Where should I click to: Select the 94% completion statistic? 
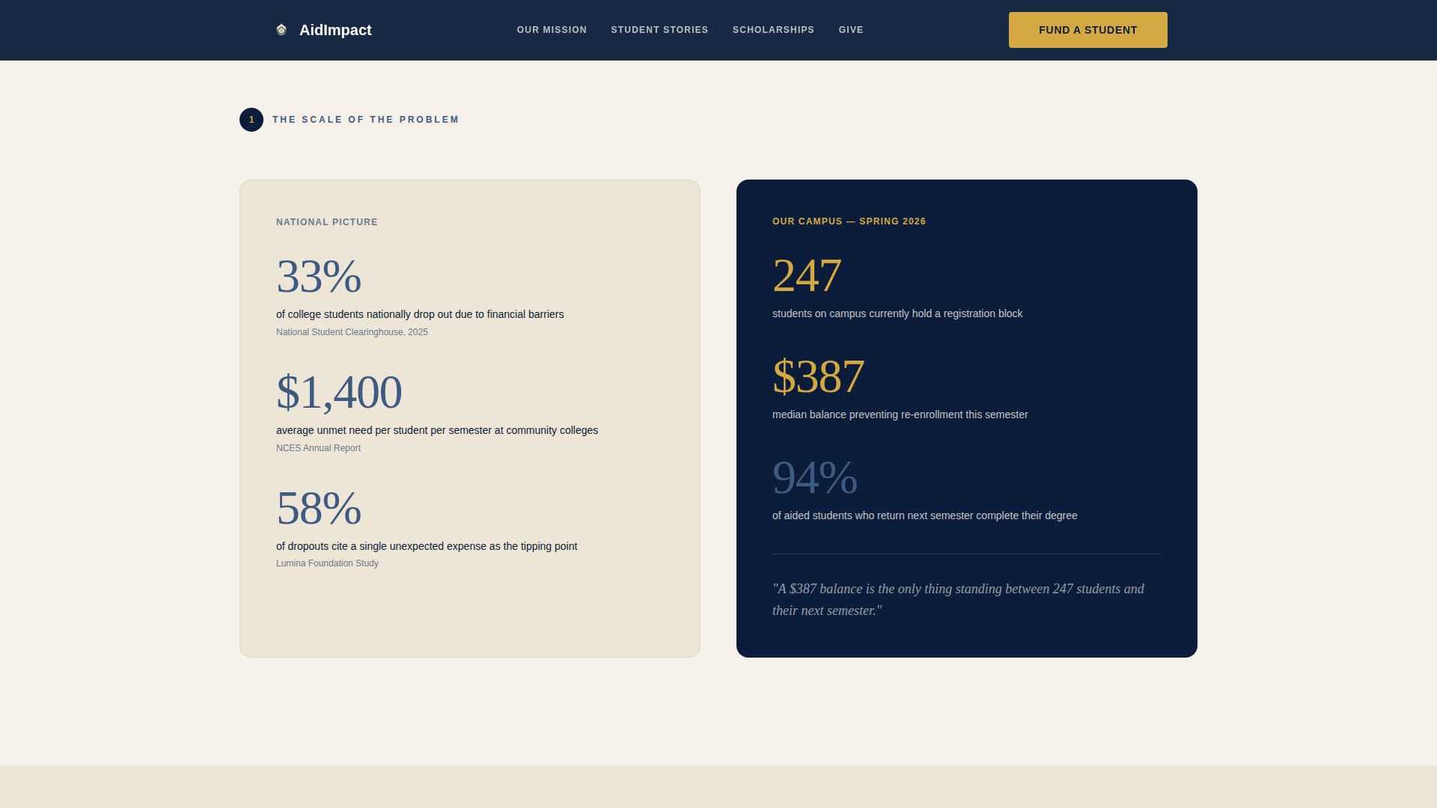(x=814, y=477)
